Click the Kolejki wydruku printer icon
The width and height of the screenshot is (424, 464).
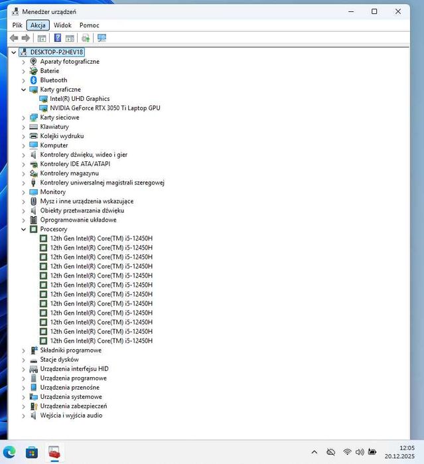click(33, 136)
